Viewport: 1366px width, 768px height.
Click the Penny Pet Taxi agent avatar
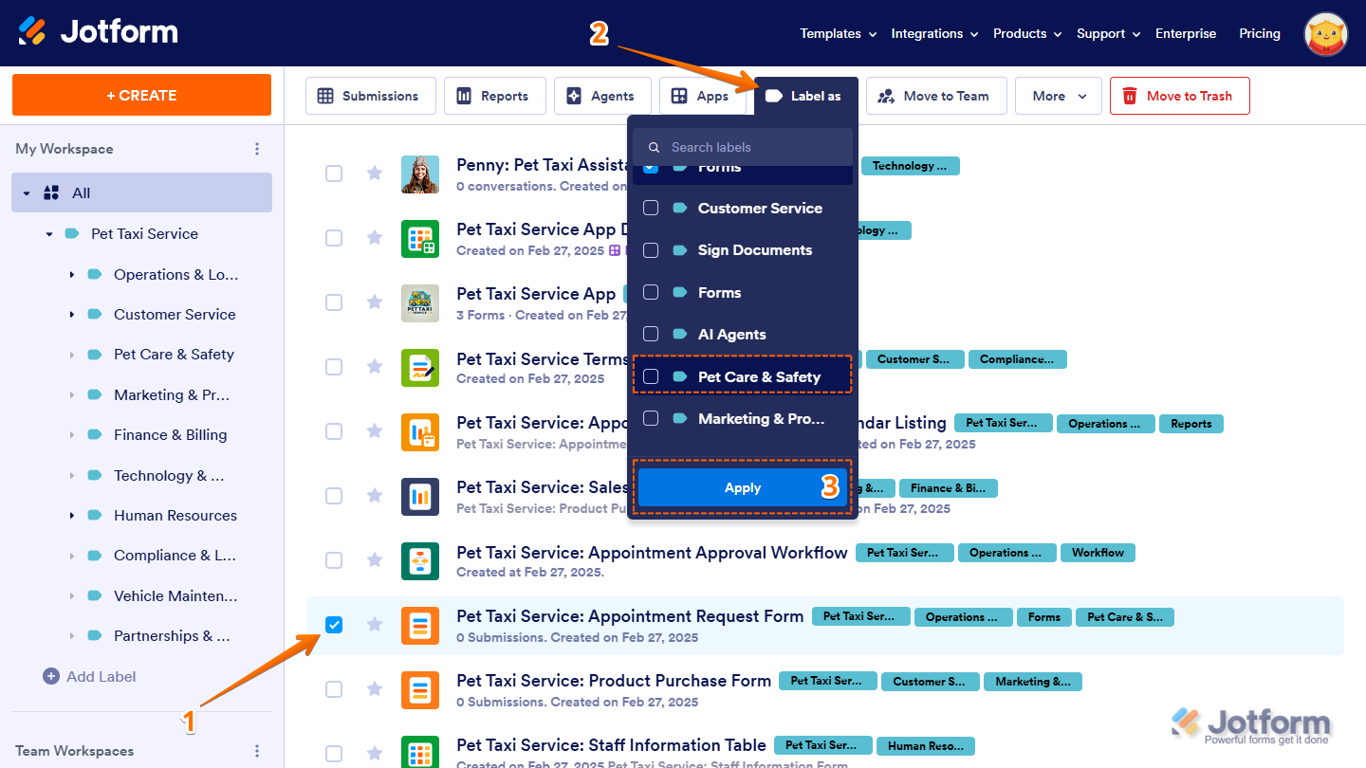click(420, 174)
